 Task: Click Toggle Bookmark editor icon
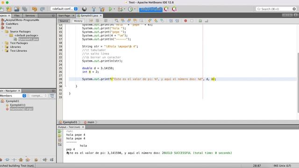coord(162,21)
